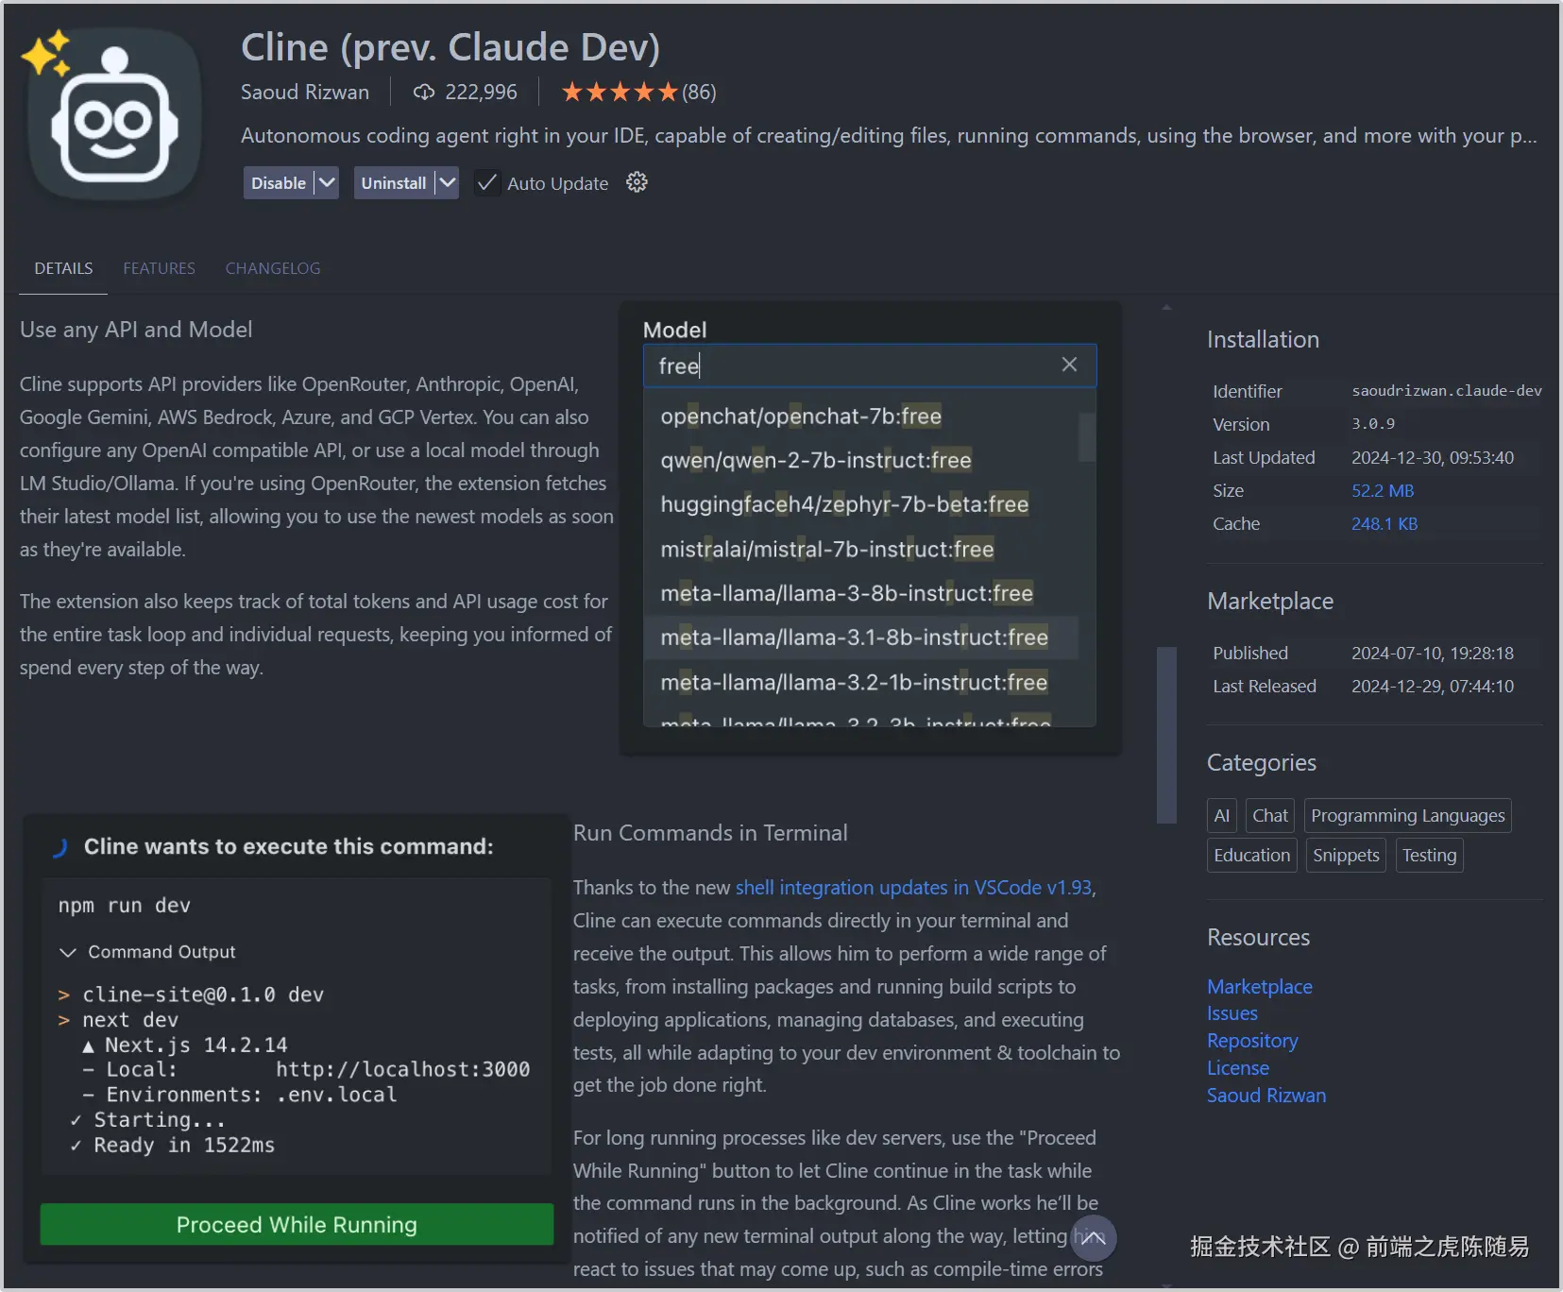Open the Repository resource link
This screenshot has width=1563, height=1292.
pos(1252,1040)
